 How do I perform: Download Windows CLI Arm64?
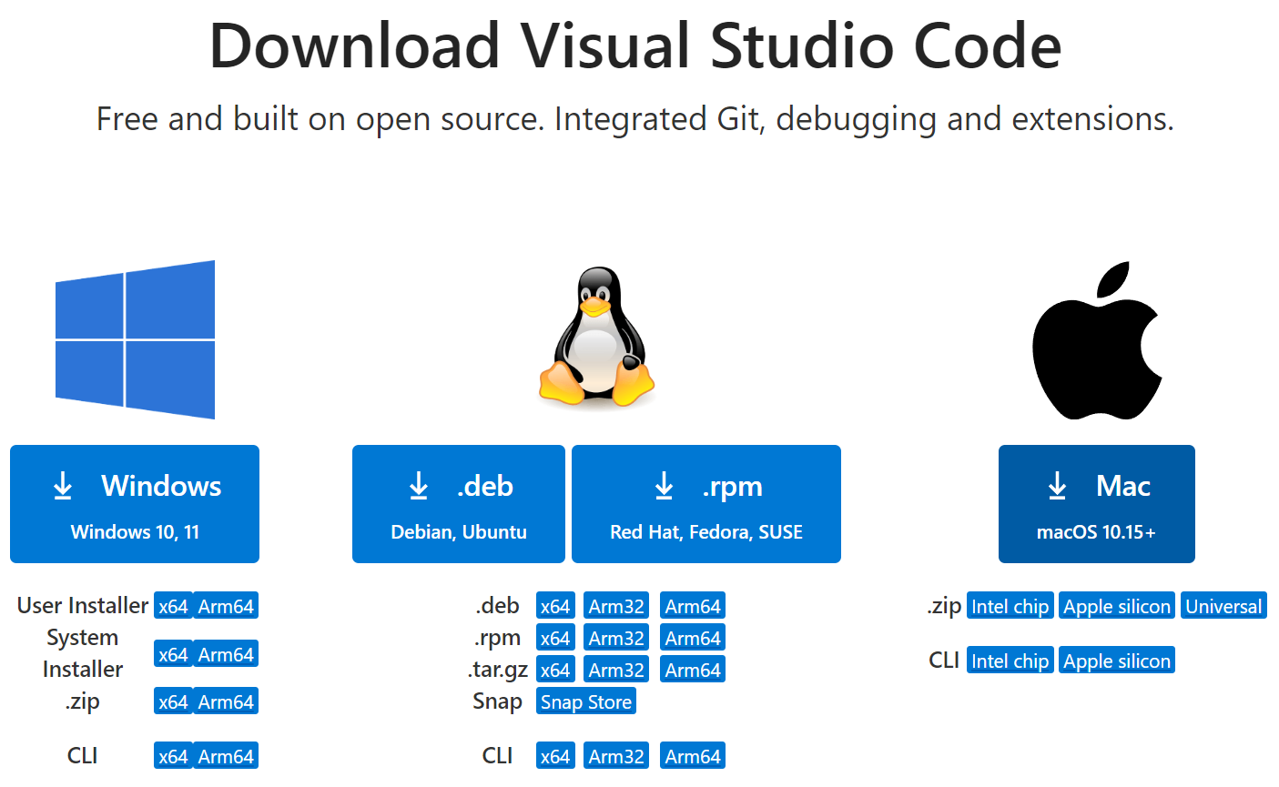click(226, 756)
